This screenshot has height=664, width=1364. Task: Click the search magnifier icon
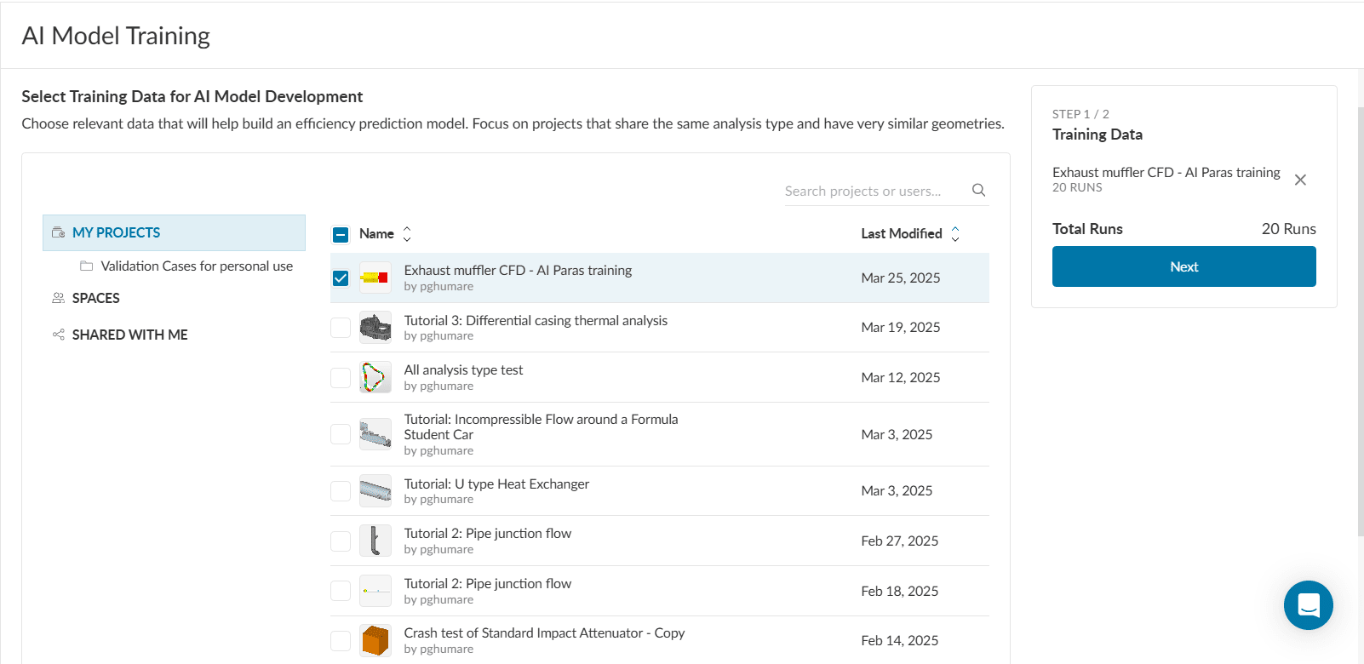[978, 191]
